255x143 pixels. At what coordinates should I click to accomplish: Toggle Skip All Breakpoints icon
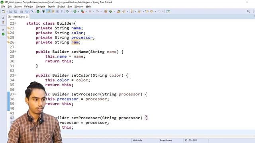[x=32, y=11]
